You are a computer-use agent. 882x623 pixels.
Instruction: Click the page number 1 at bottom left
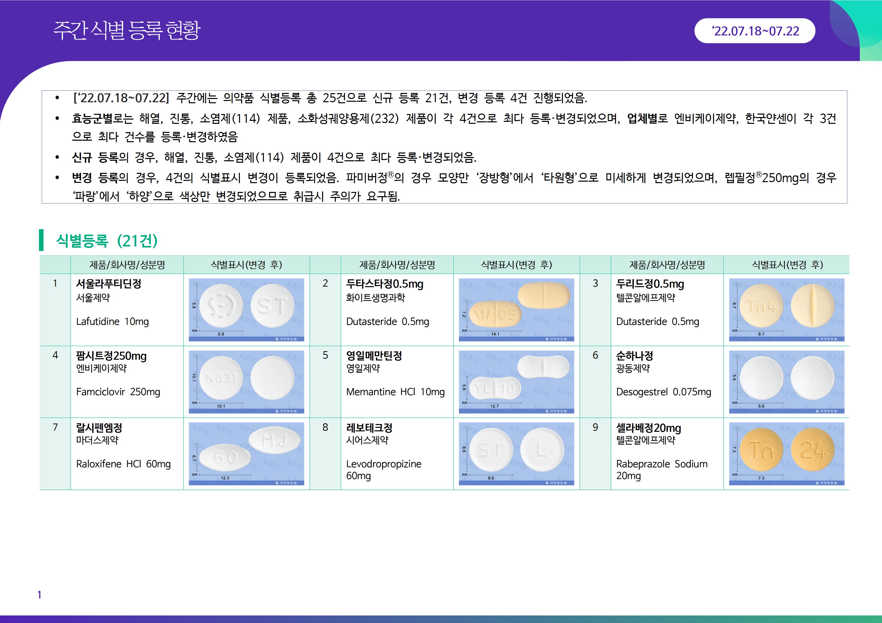[39, 595]
